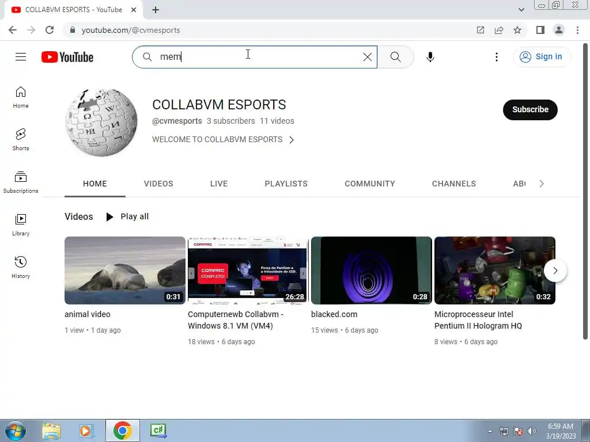Clear the search box with X icon
Screen dimensions: 590x442
[x=367, y=57]
